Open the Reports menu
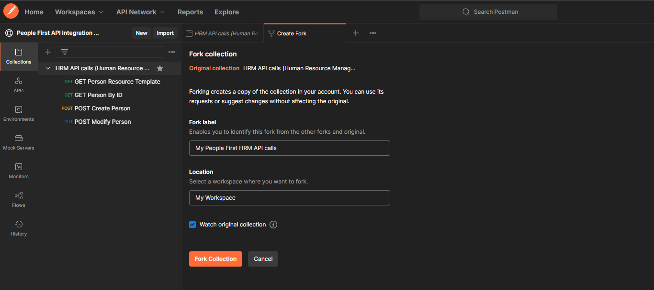Image resolution: width=654 pixels, height=290 pixels. tap(190, 11)
